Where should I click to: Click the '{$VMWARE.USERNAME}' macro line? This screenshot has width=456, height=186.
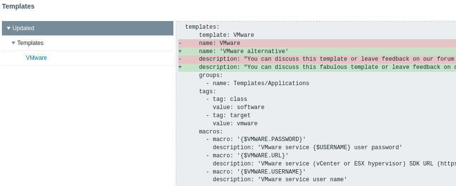click(256, 172)
